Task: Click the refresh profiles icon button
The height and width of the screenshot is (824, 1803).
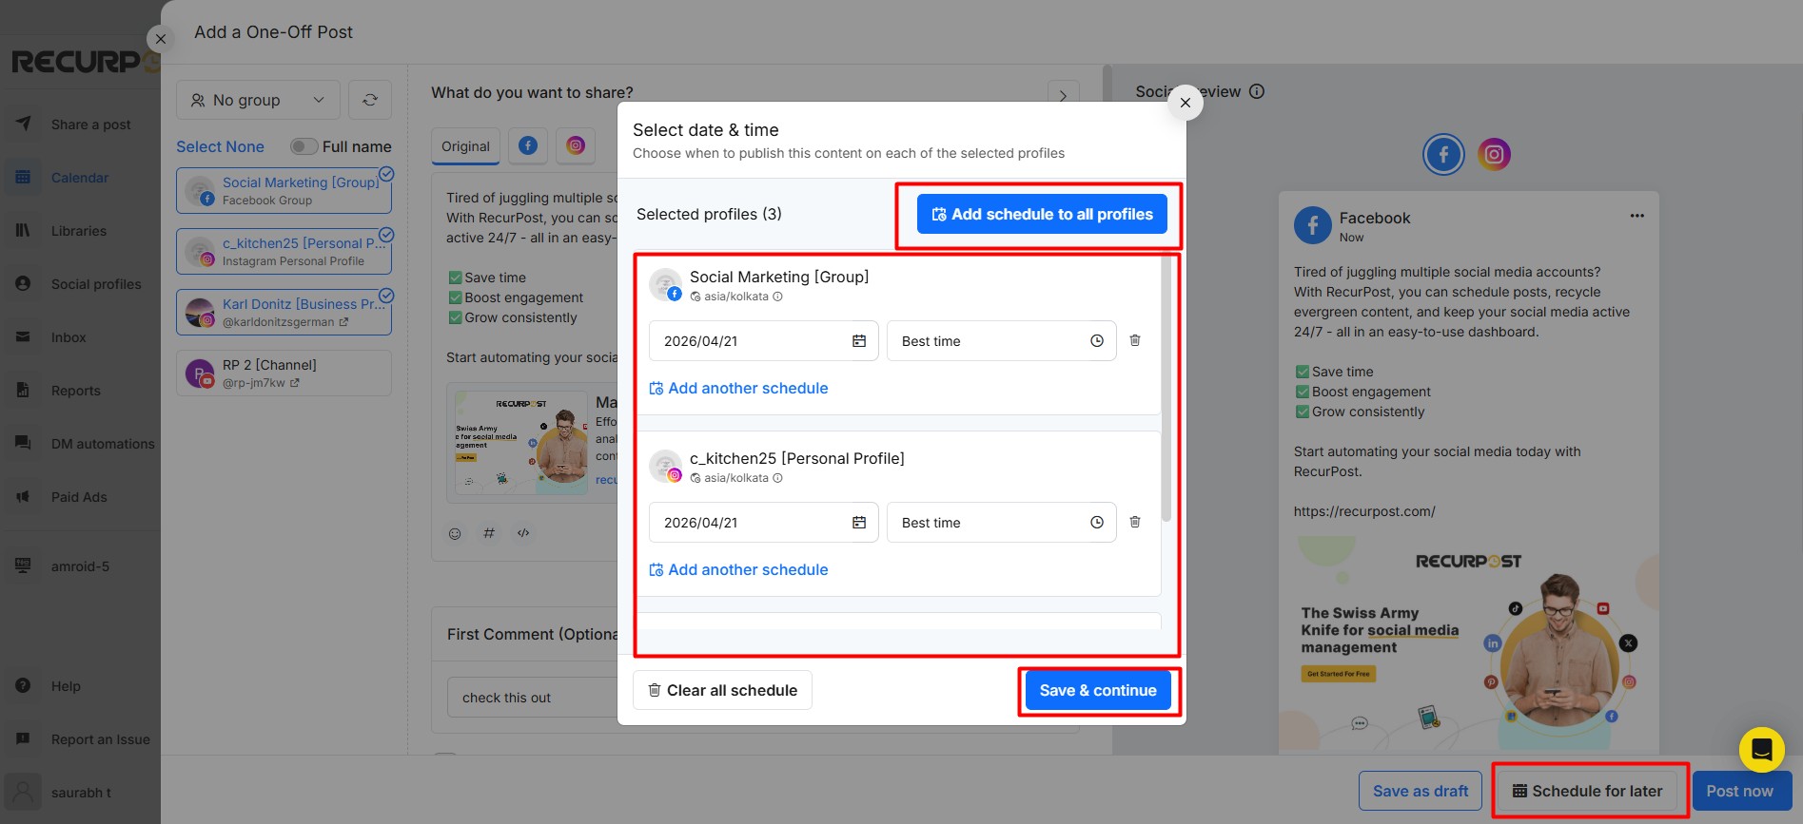Action: (370, 100)
